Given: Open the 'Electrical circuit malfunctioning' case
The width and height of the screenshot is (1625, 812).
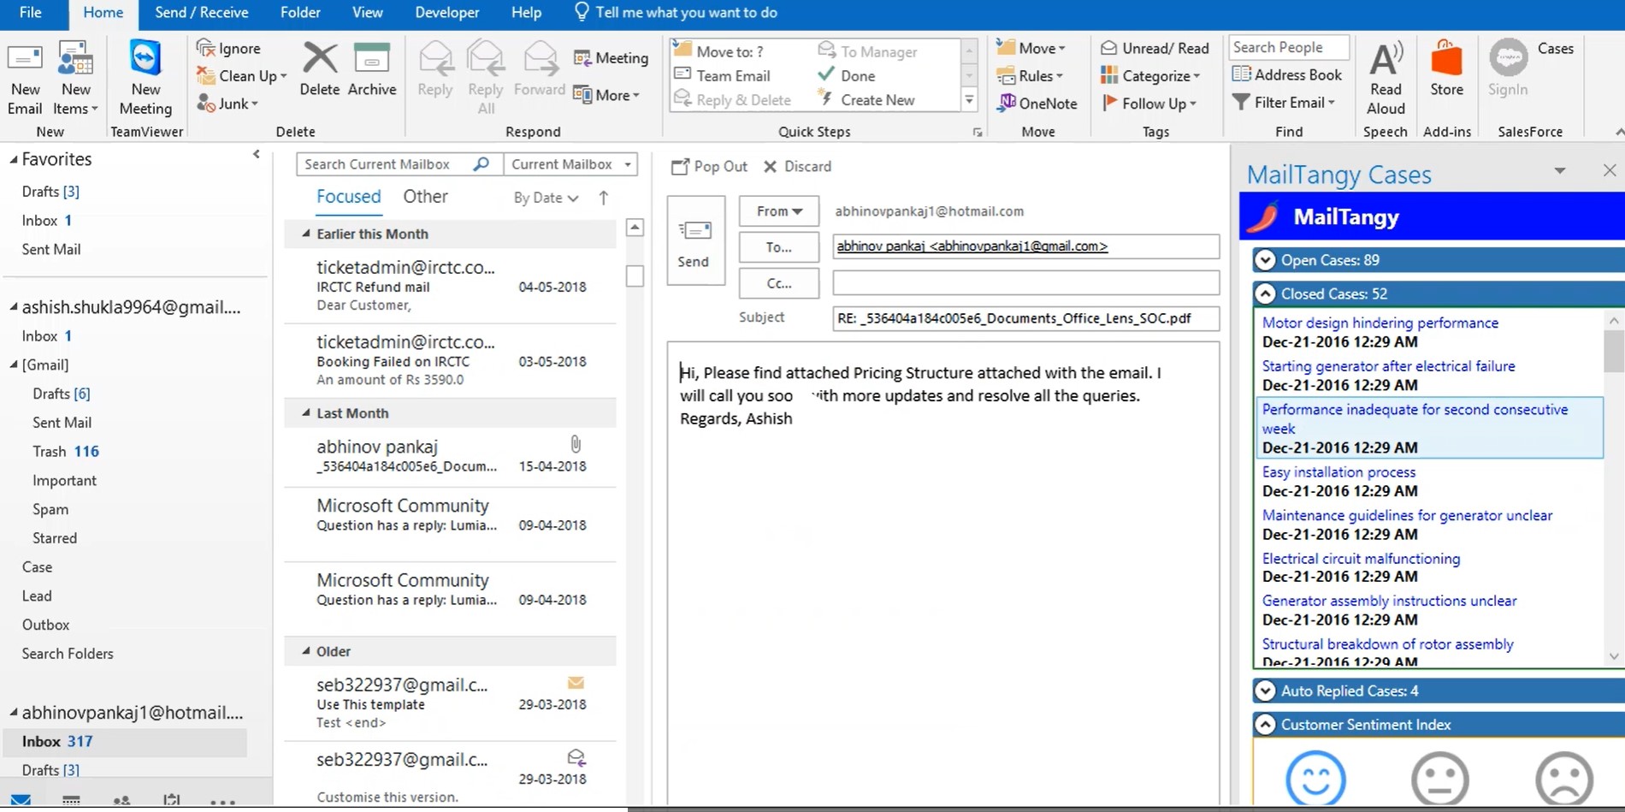Looking at the screenshot, I should pyautogui.click(x=1361, y=559).
